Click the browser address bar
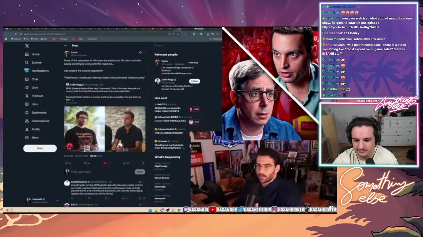423x237 pixels. pos(93,34)
